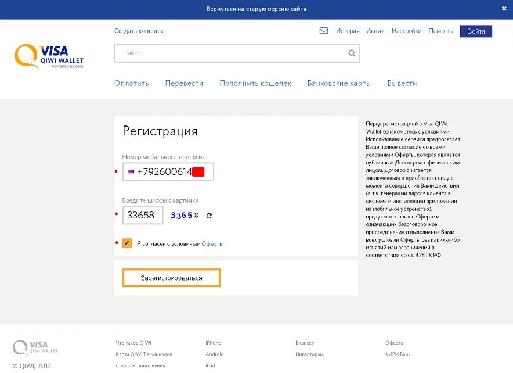Open footer Бизнесу link
Image resolution: width=513 pixels, height=373 pixels.
click(305, 343)
